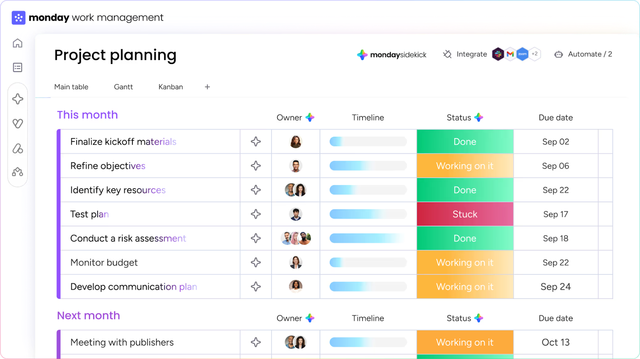Open the monday sidekick assistant
The image size is (640, 359).
pos(392,55)
